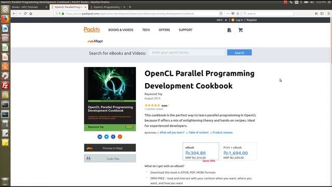This screenshot has width=332, height=187.
Task: Click author name Raymond Tay
Action: pos(154,94)
